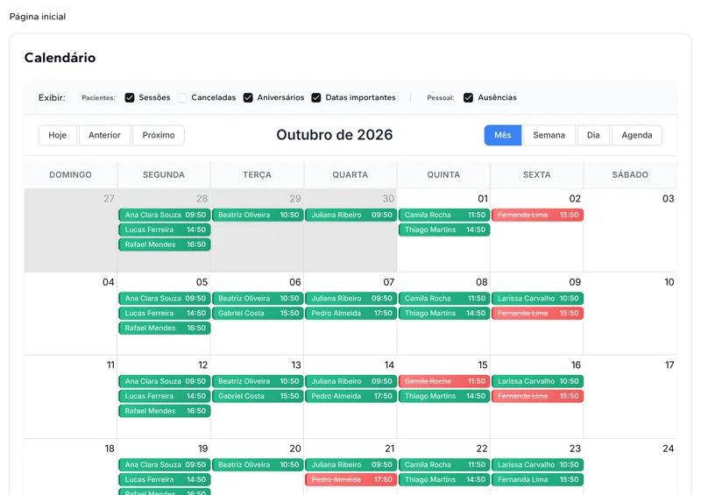The image size is (701, 495).
Task: Open Thiago Martins 14:50 session on day 01
Action: click(444, 230)
